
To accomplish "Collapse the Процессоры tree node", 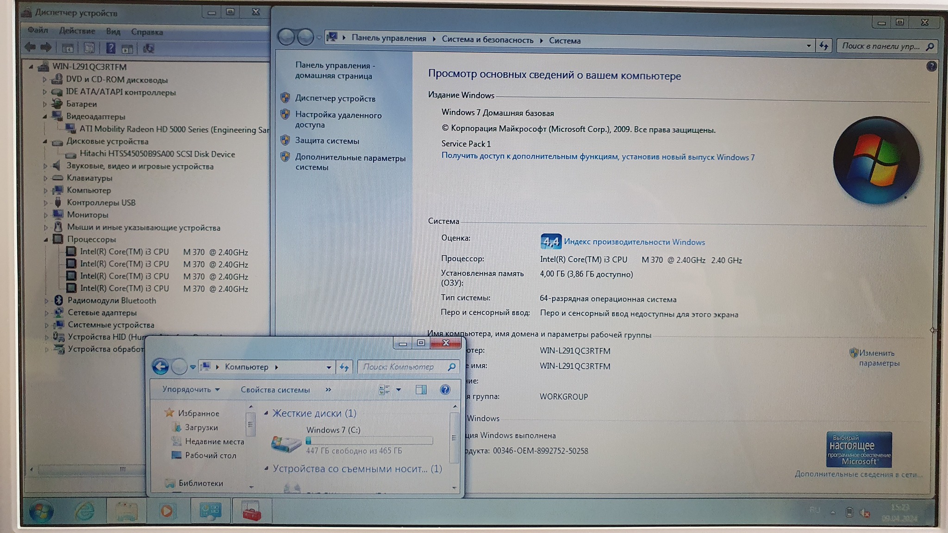I will click(x=46, y=240).
